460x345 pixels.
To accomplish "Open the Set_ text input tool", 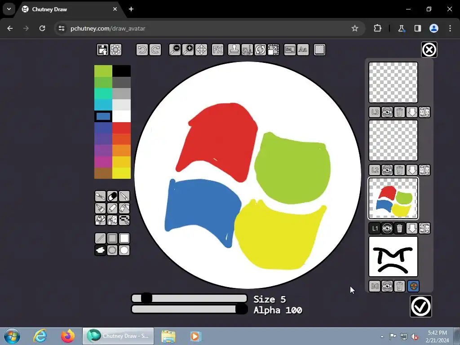I will pyautogui.click(x=290, y=49).
